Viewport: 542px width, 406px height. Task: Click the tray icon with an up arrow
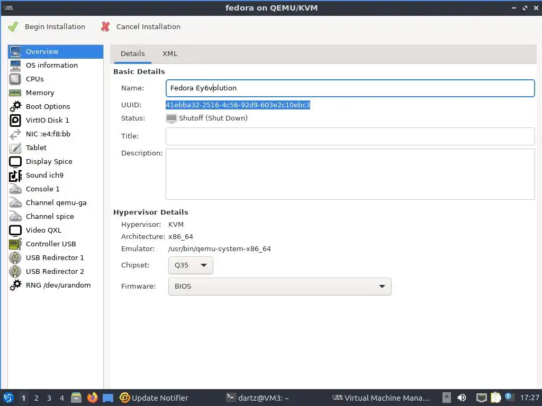click(447, 398)
